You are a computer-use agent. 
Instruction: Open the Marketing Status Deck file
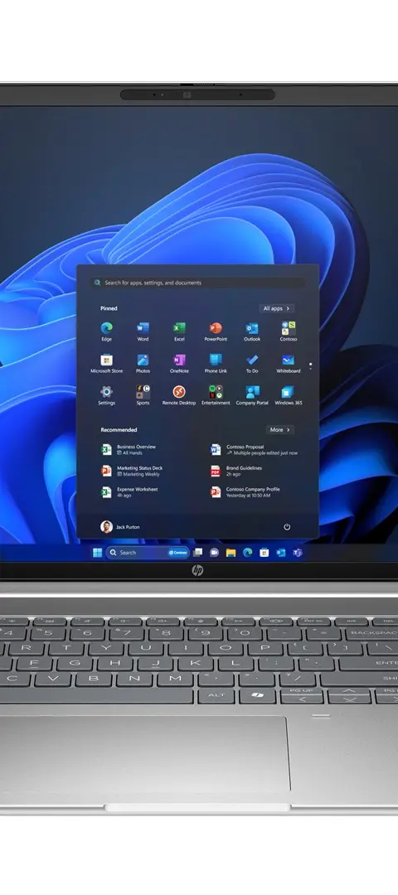(133, 471)
